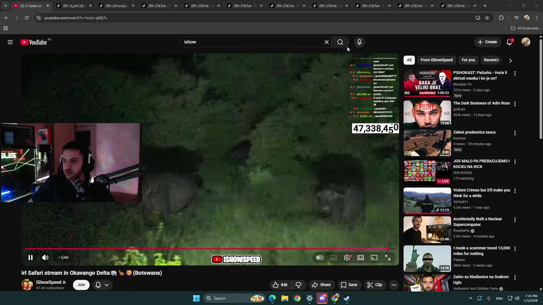
Task: Open Chrome apps grid shortcut
Action: tap(6, 28)
